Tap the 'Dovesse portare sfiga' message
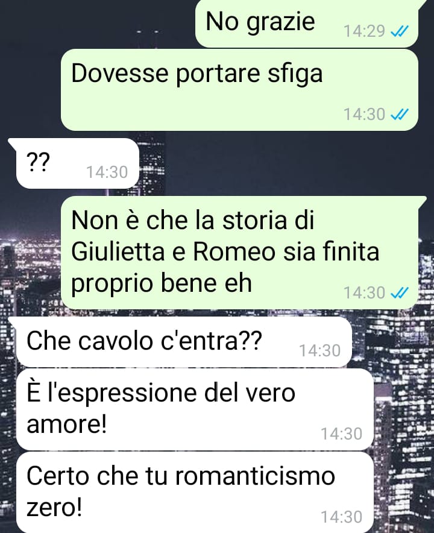Screen dimensions: 434x533 click(x=239, y=90)
